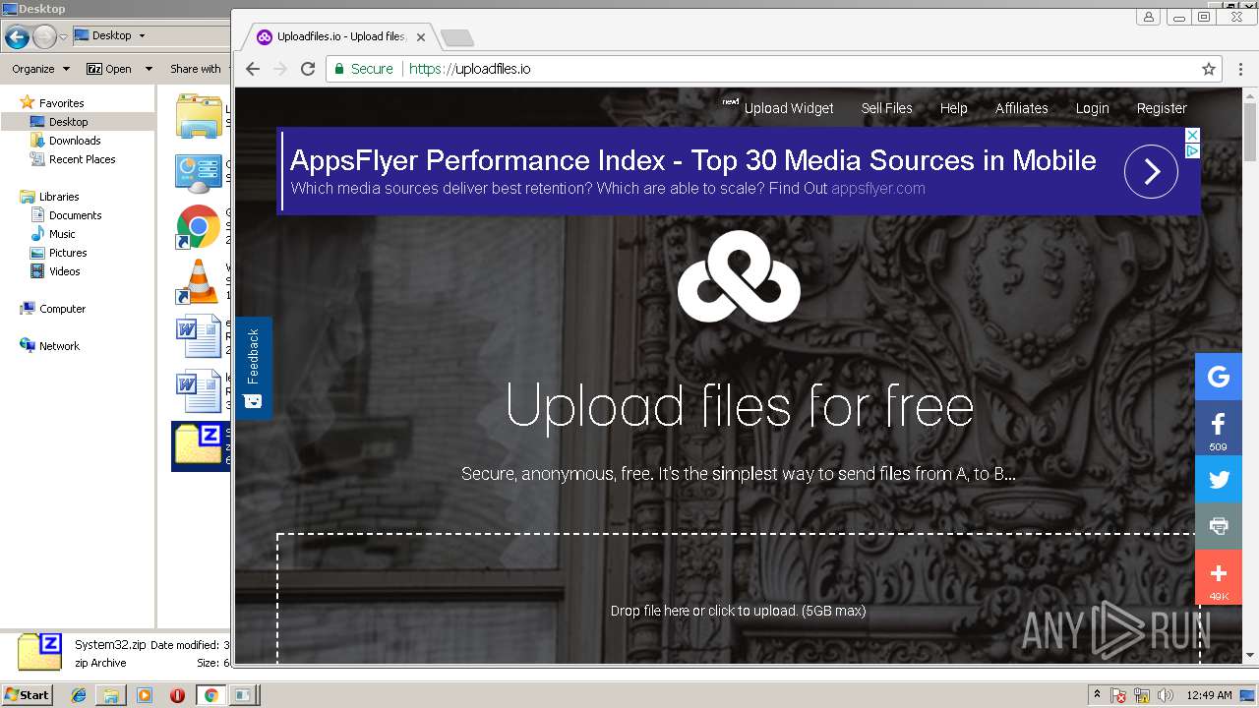The image size is (1259, 708).
Task: Open Windows Explorer taskbar button
Action: pos(111,695)
